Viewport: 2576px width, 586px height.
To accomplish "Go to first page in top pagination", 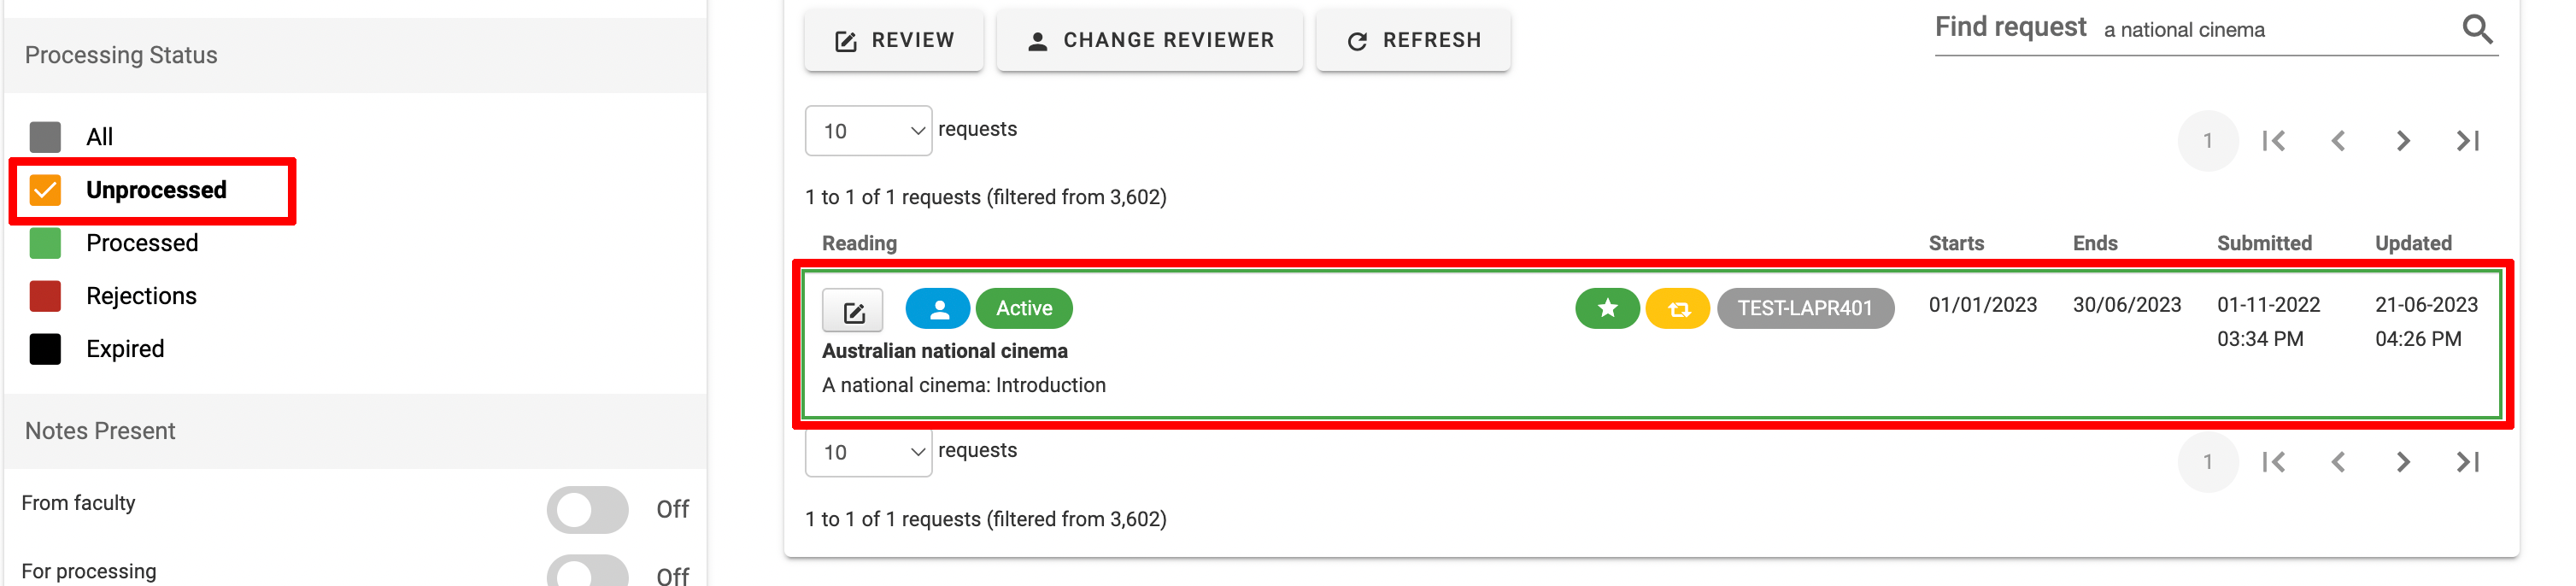I will click(2273, 141).
